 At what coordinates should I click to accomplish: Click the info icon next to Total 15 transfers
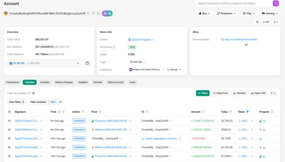[29, 93]
